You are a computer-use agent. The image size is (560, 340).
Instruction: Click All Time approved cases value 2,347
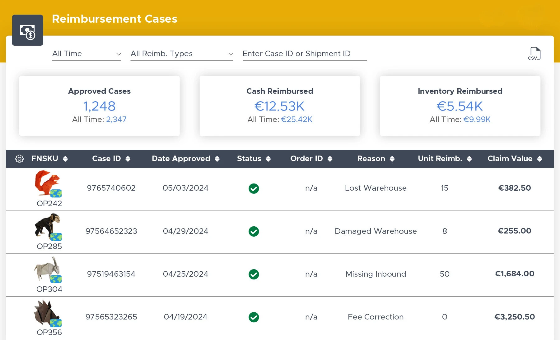tap(116, 120)
